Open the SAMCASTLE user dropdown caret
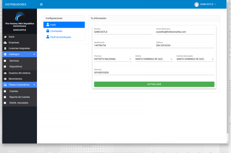The width and height of the screenshot is (231, 153). (215, 4)
